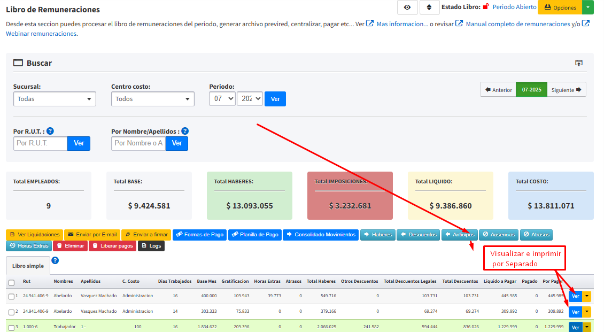Click the Opciones button

tap(561, 7)
